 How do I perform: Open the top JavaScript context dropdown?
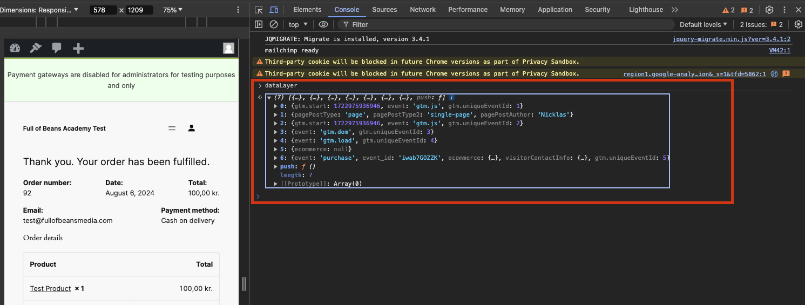tap(298, 24)
